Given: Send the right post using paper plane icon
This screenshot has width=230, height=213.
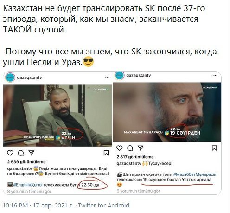Looking at the screenshot, I should [x=141, y=148].
